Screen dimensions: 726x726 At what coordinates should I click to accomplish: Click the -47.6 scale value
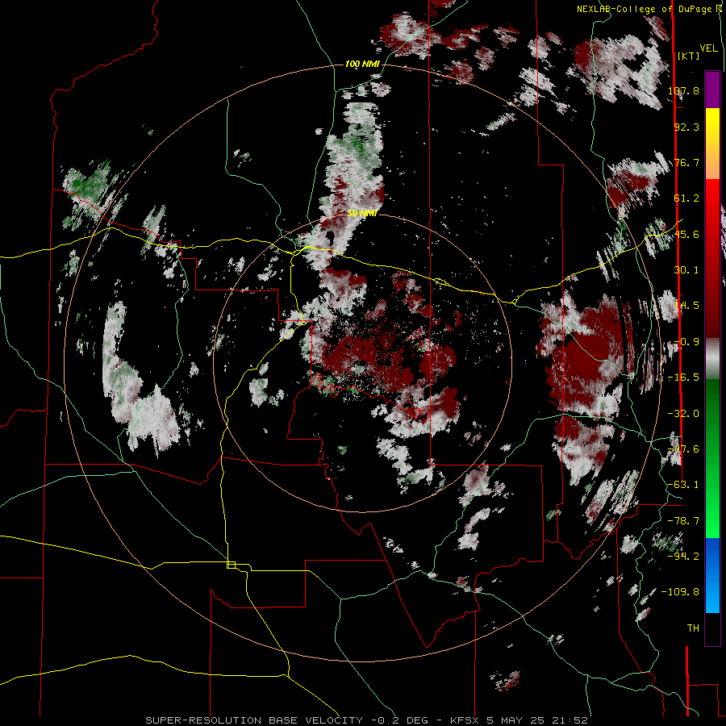point(684,449)
